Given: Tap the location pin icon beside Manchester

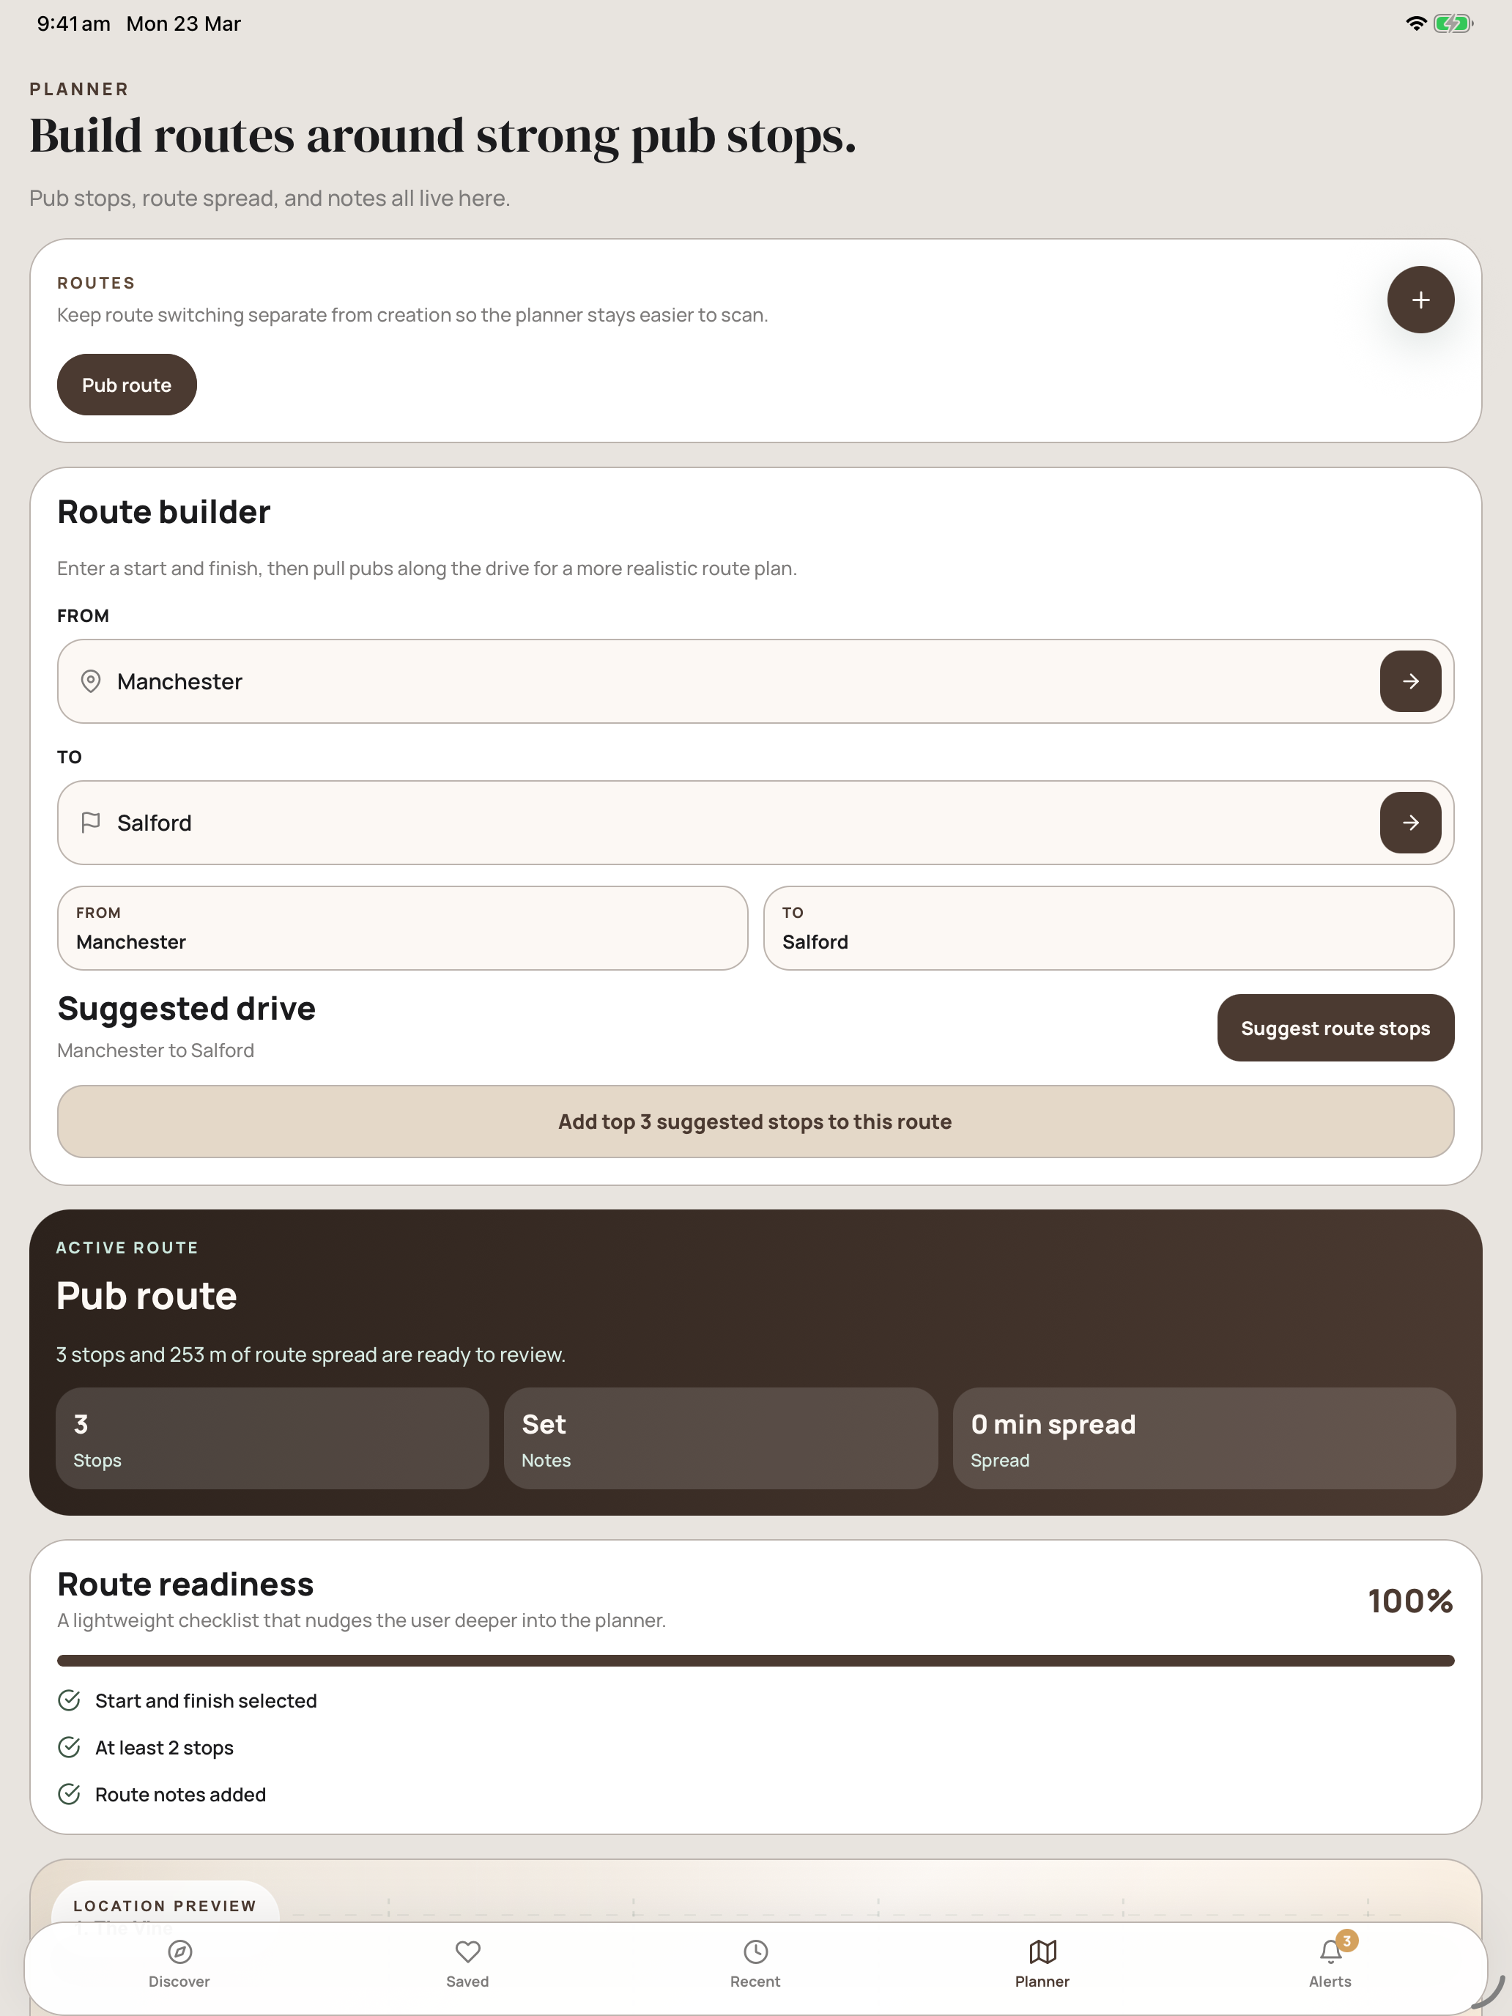Looking at the screenshot, I should tap(90, 681).
